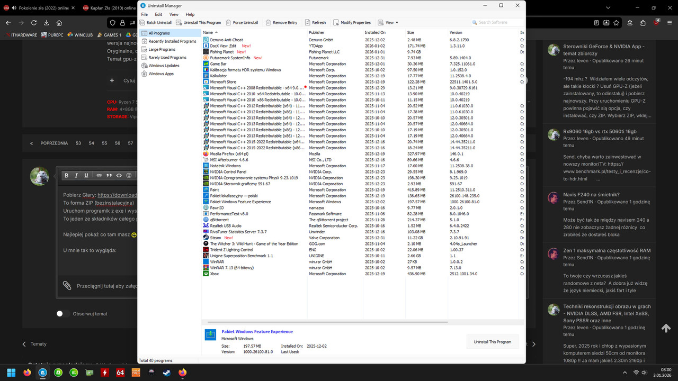Click Uninstall This Program button in details pane
The width and height of the screenshot is (678, 381).
(x=493, y=342)
